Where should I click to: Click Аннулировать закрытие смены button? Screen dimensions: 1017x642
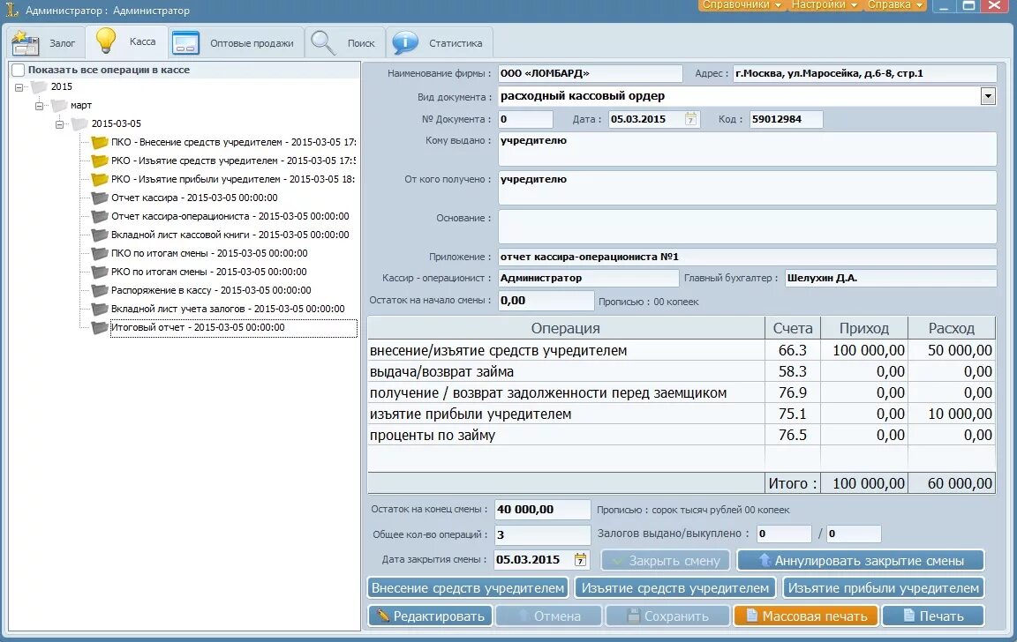(x=860, y=560)
